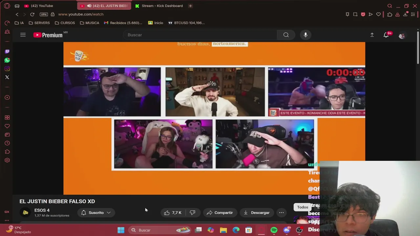Toggle the VPN badge in address bar

44,14
